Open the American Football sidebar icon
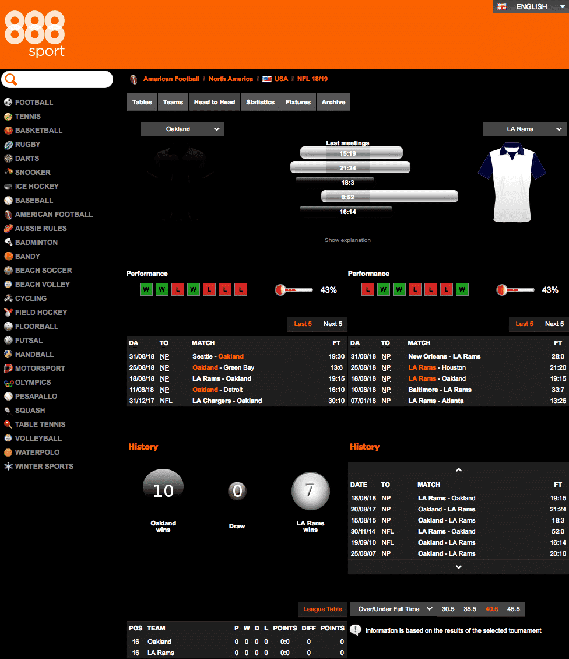This screenshot has height=659, width=569. (x=8, y=215)
